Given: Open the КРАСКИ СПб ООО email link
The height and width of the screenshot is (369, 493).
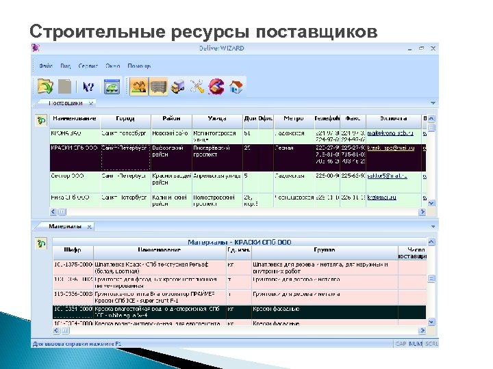Looking at the screenshot, I should pos(391,148).
